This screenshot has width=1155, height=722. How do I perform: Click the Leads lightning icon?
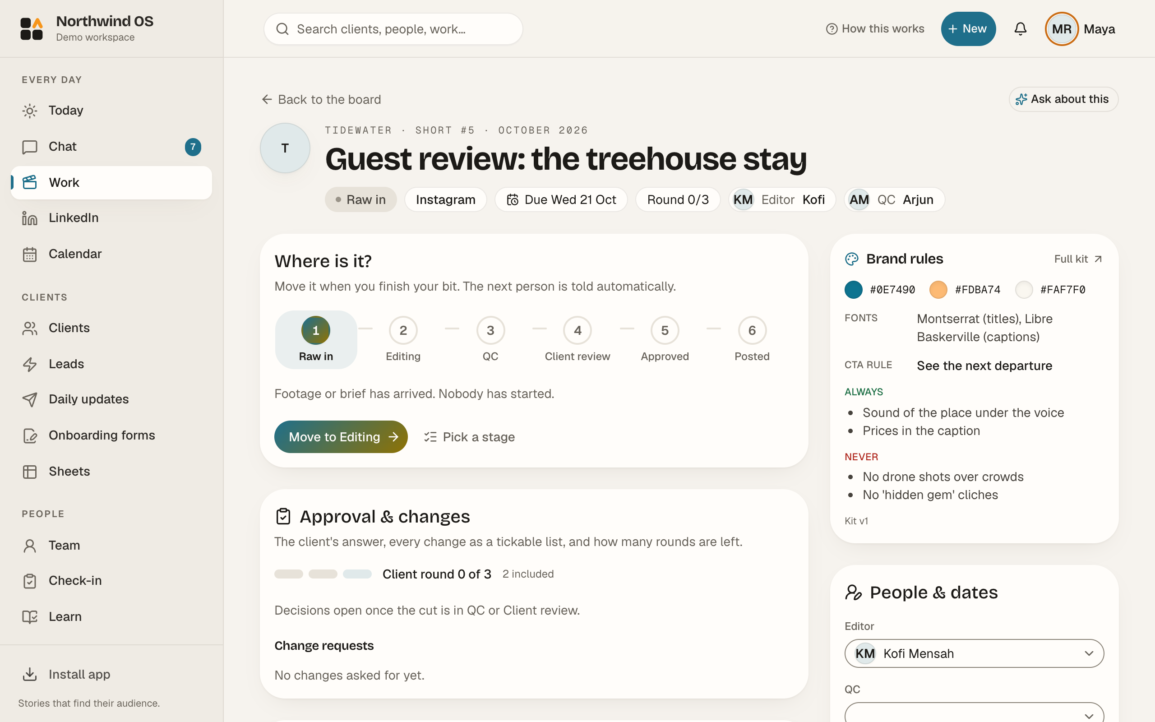(30, 364)
